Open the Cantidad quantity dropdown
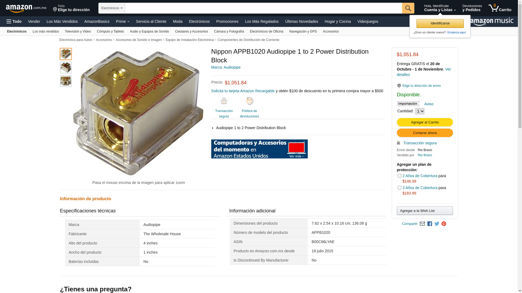Screen dimensions: 522x293 pyautogui.click(x=420, y=111)
